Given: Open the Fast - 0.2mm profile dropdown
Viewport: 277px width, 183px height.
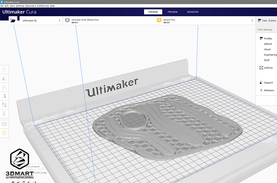Looking at the screenshot, I should click(267, 21).
